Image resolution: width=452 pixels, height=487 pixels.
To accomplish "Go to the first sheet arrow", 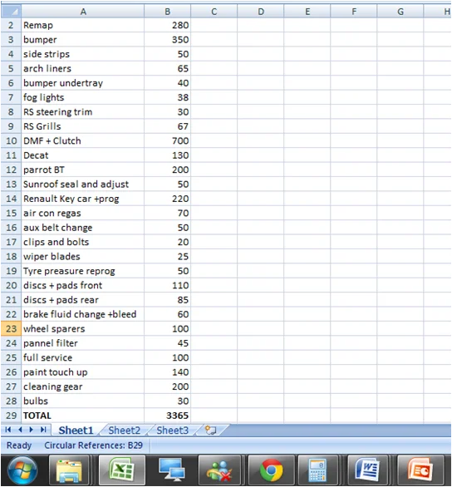I will (x=8, y=430).
